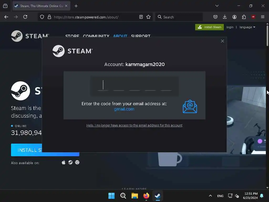Open File Explorer from the taskbar

coord(135,196)
